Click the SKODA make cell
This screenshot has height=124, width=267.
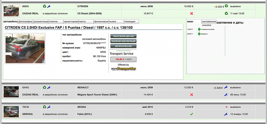82,107
